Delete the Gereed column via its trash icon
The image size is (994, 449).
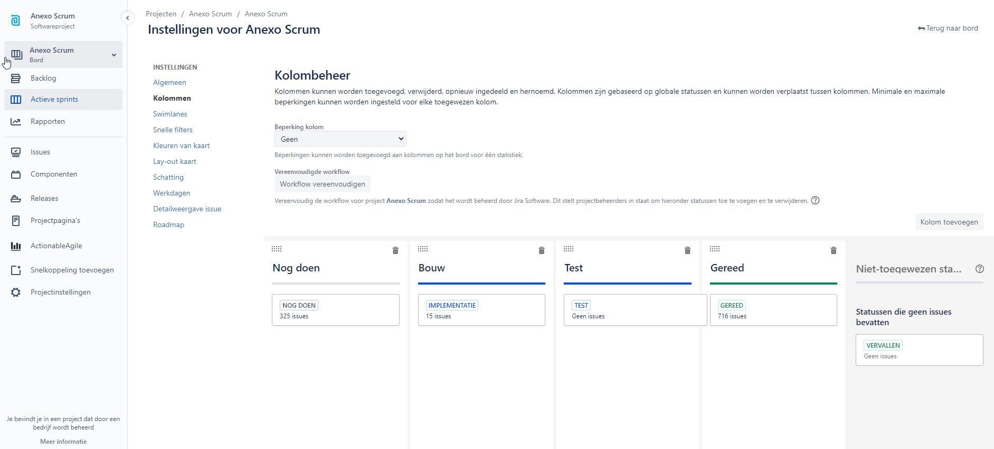[834, 250]
